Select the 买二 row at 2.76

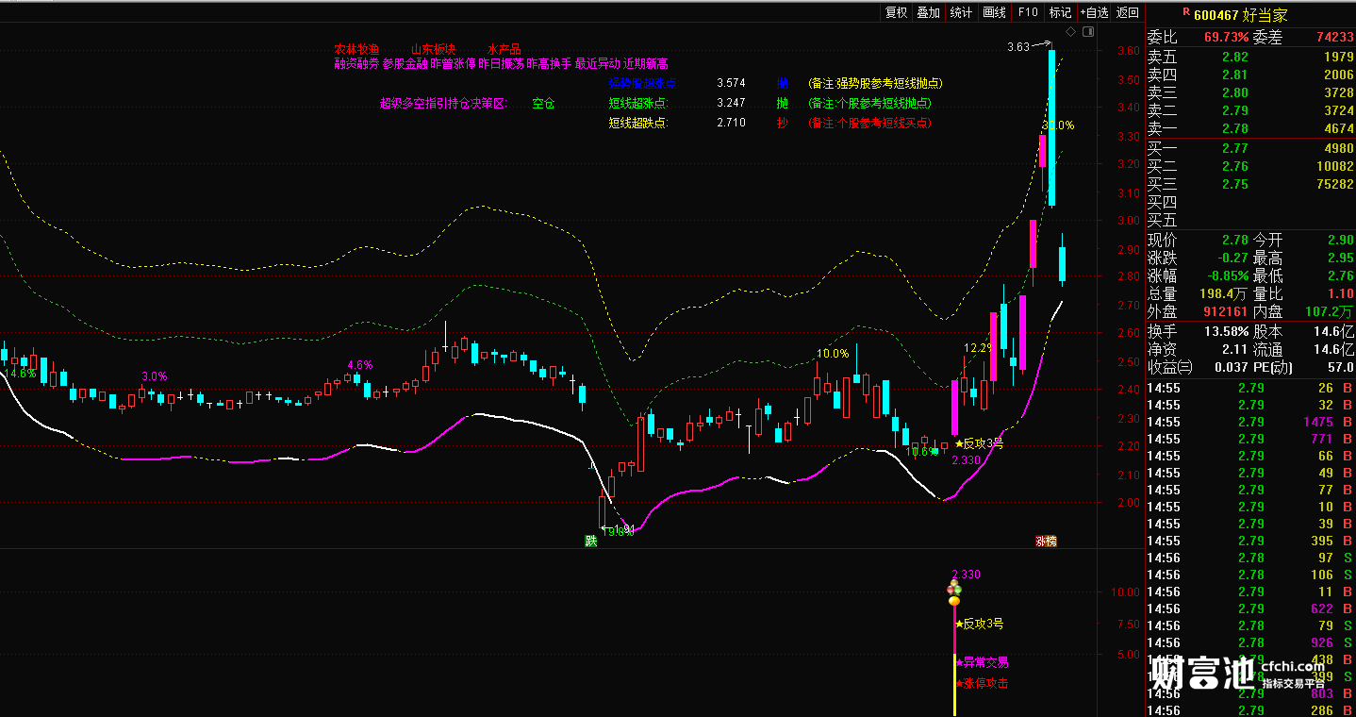tap(1249, 166)
